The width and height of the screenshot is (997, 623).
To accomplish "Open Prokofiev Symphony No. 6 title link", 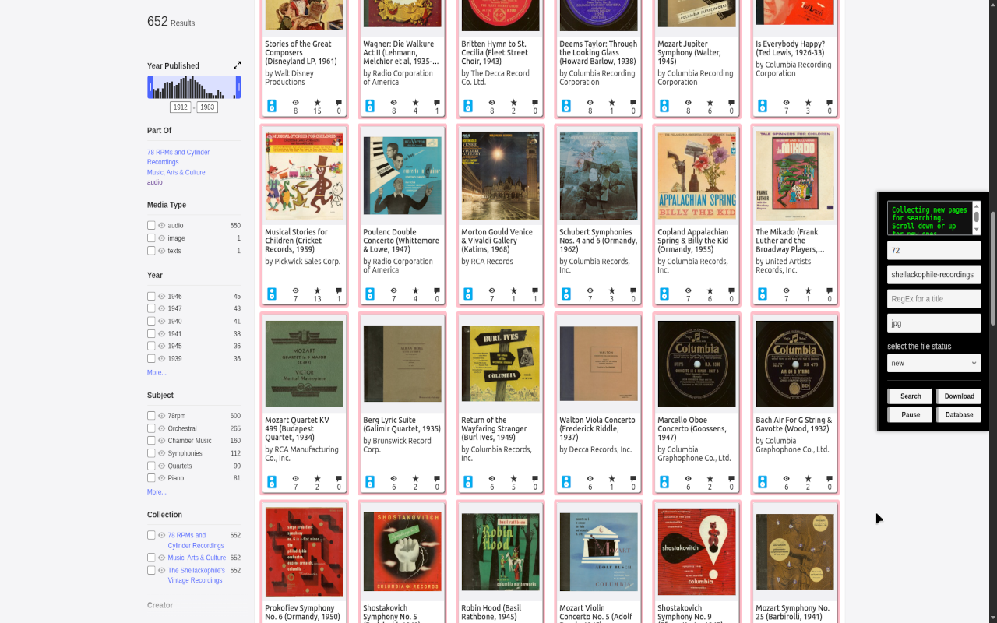I will tap(302, 612).
